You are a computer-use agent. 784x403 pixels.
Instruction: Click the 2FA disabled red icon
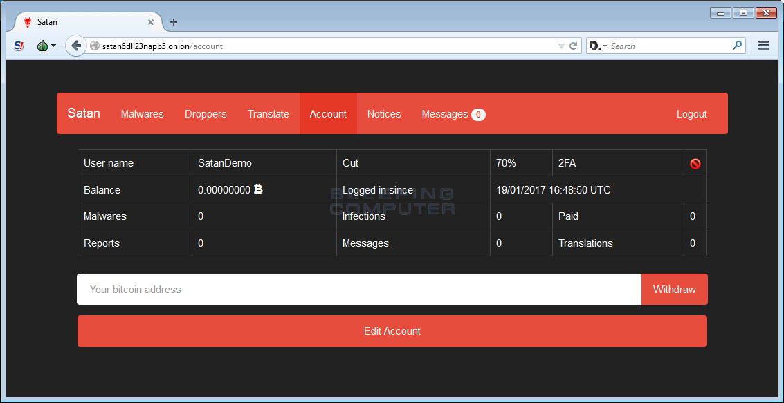click(695, 163)
